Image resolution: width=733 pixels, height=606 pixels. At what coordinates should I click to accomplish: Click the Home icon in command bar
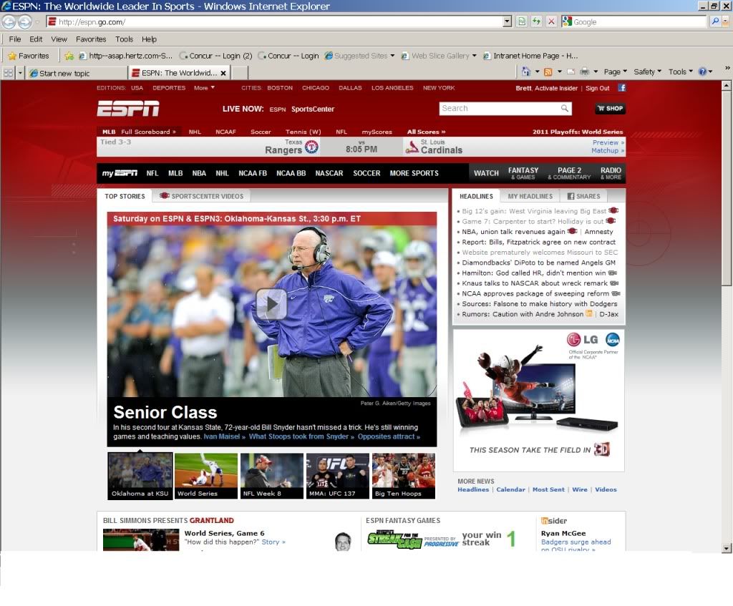pos(526,72)
